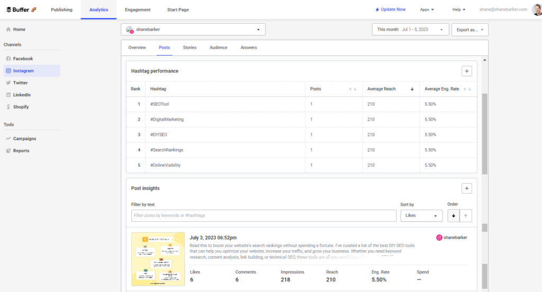Go to the Start Page tab
This screenshot has height=292, width=542.
tap(178, 10)
